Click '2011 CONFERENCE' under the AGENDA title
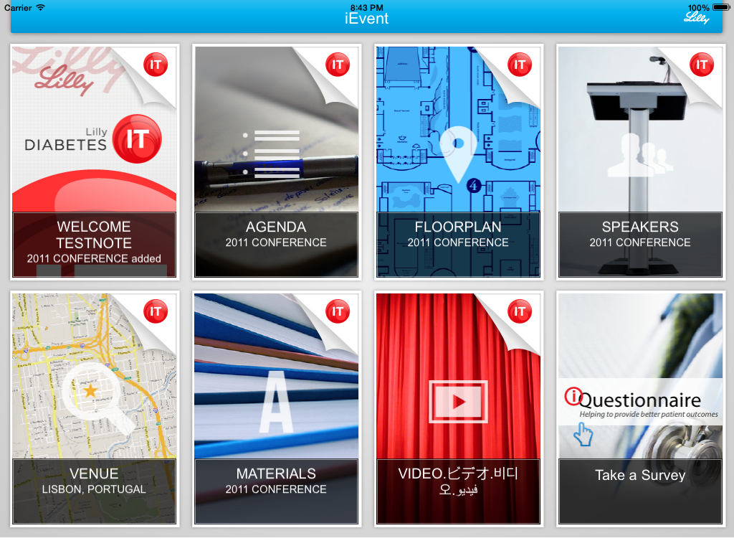734x551 pixels. 276,242
